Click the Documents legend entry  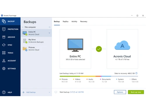pyautogui.click(x=105, y=80)
